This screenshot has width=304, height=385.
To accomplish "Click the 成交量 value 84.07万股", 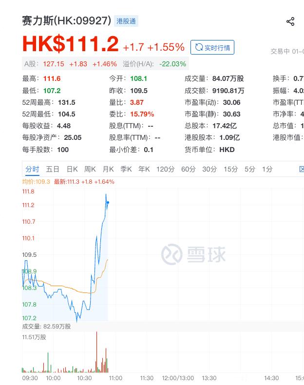I will (x=228, y=78).
